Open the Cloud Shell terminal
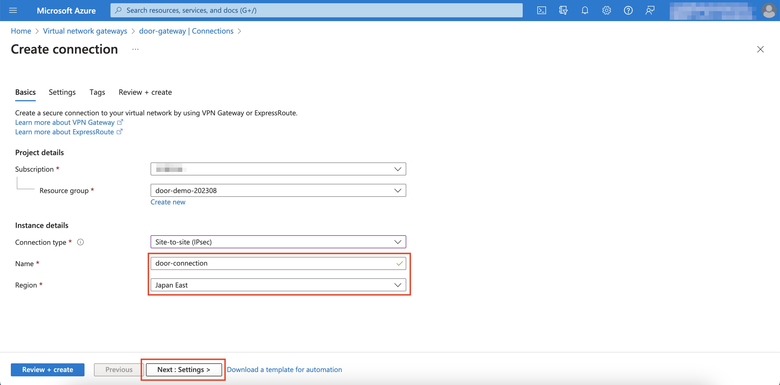The image size is (780, 385). click(x=542, y=10)
